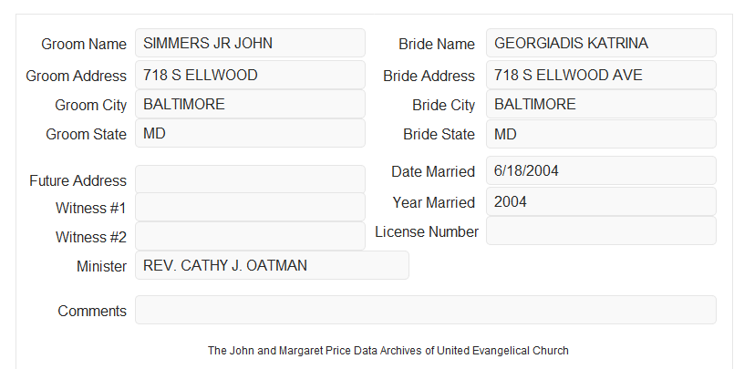Click the Groom Address field
The height and width of the screenshot is (369, 734).
pos(250,75)
